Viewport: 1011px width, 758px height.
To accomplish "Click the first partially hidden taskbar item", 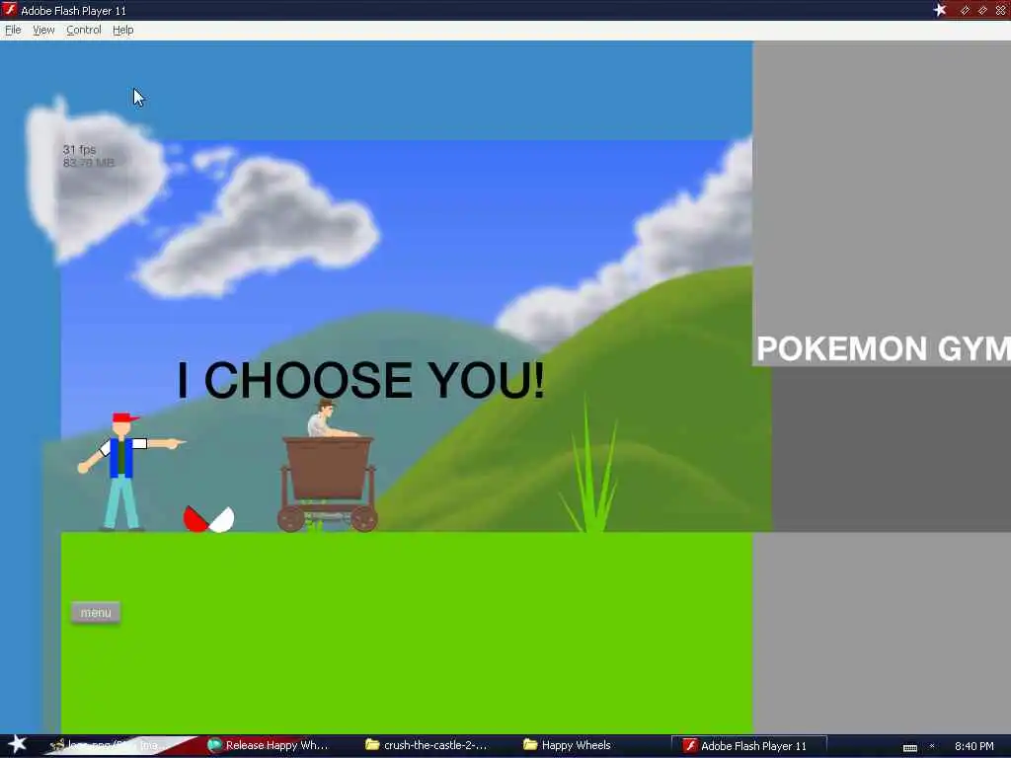I will point(110,745).
